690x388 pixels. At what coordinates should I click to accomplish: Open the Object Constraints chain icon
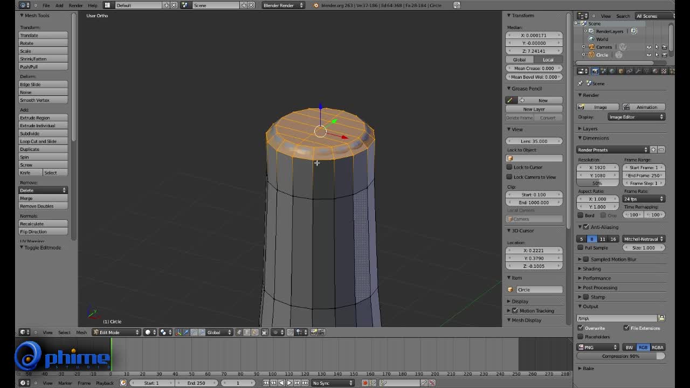[x=629, y=71]
